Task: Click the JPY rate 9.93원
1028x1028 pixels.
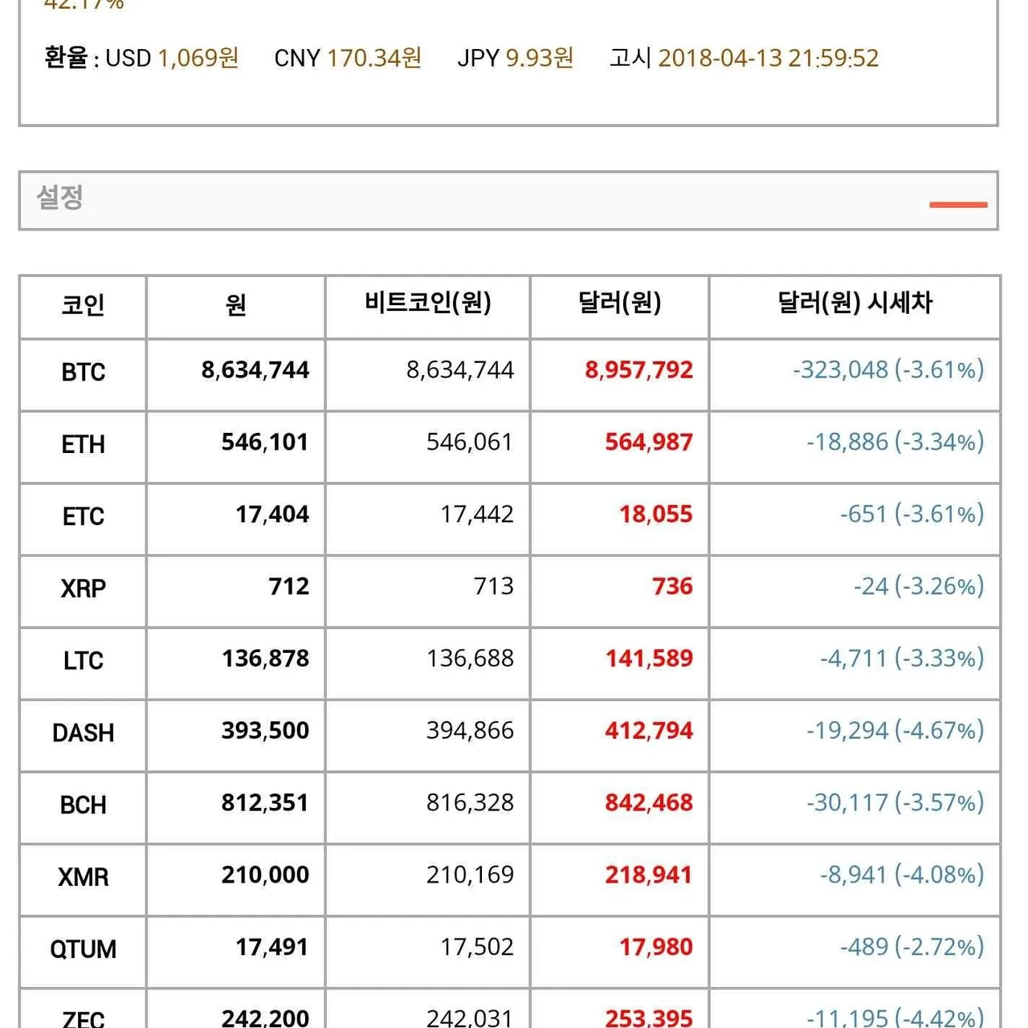Action: coord(540,58)
